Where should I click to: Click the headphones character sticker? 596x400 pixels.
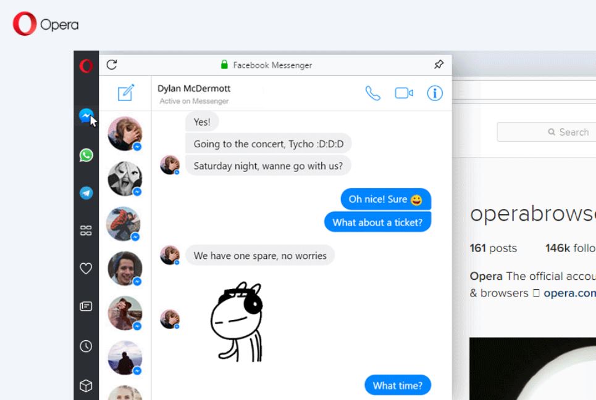tap(237, 321)
